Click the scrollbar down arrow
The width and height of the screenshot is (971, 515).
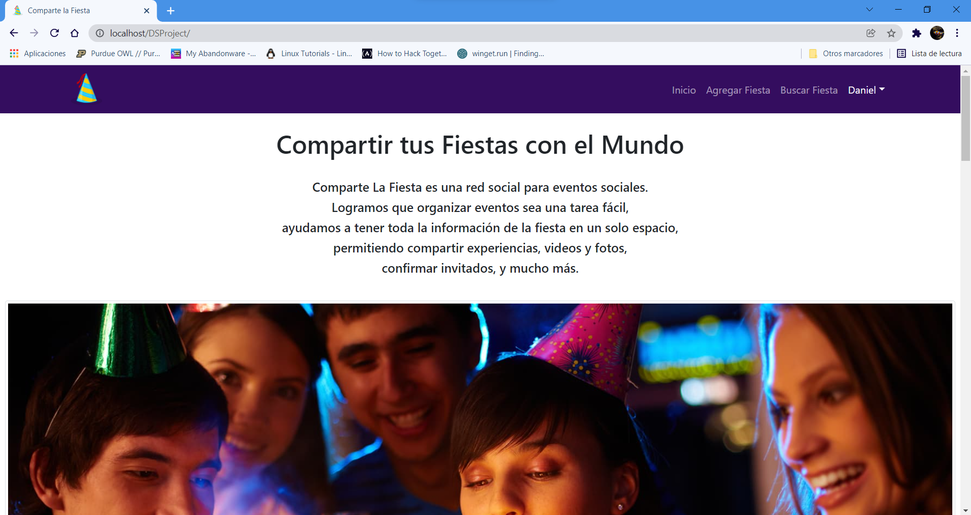point(965,510)
